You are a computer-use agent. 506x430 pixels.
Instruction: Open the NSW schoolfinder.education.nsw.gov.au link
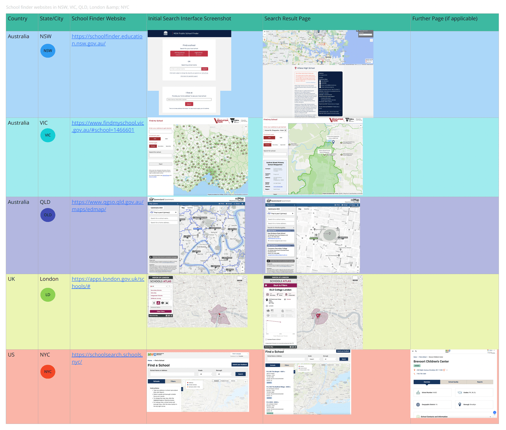pos(107,40)
